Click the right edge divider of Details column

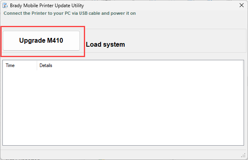coord(242,65)
